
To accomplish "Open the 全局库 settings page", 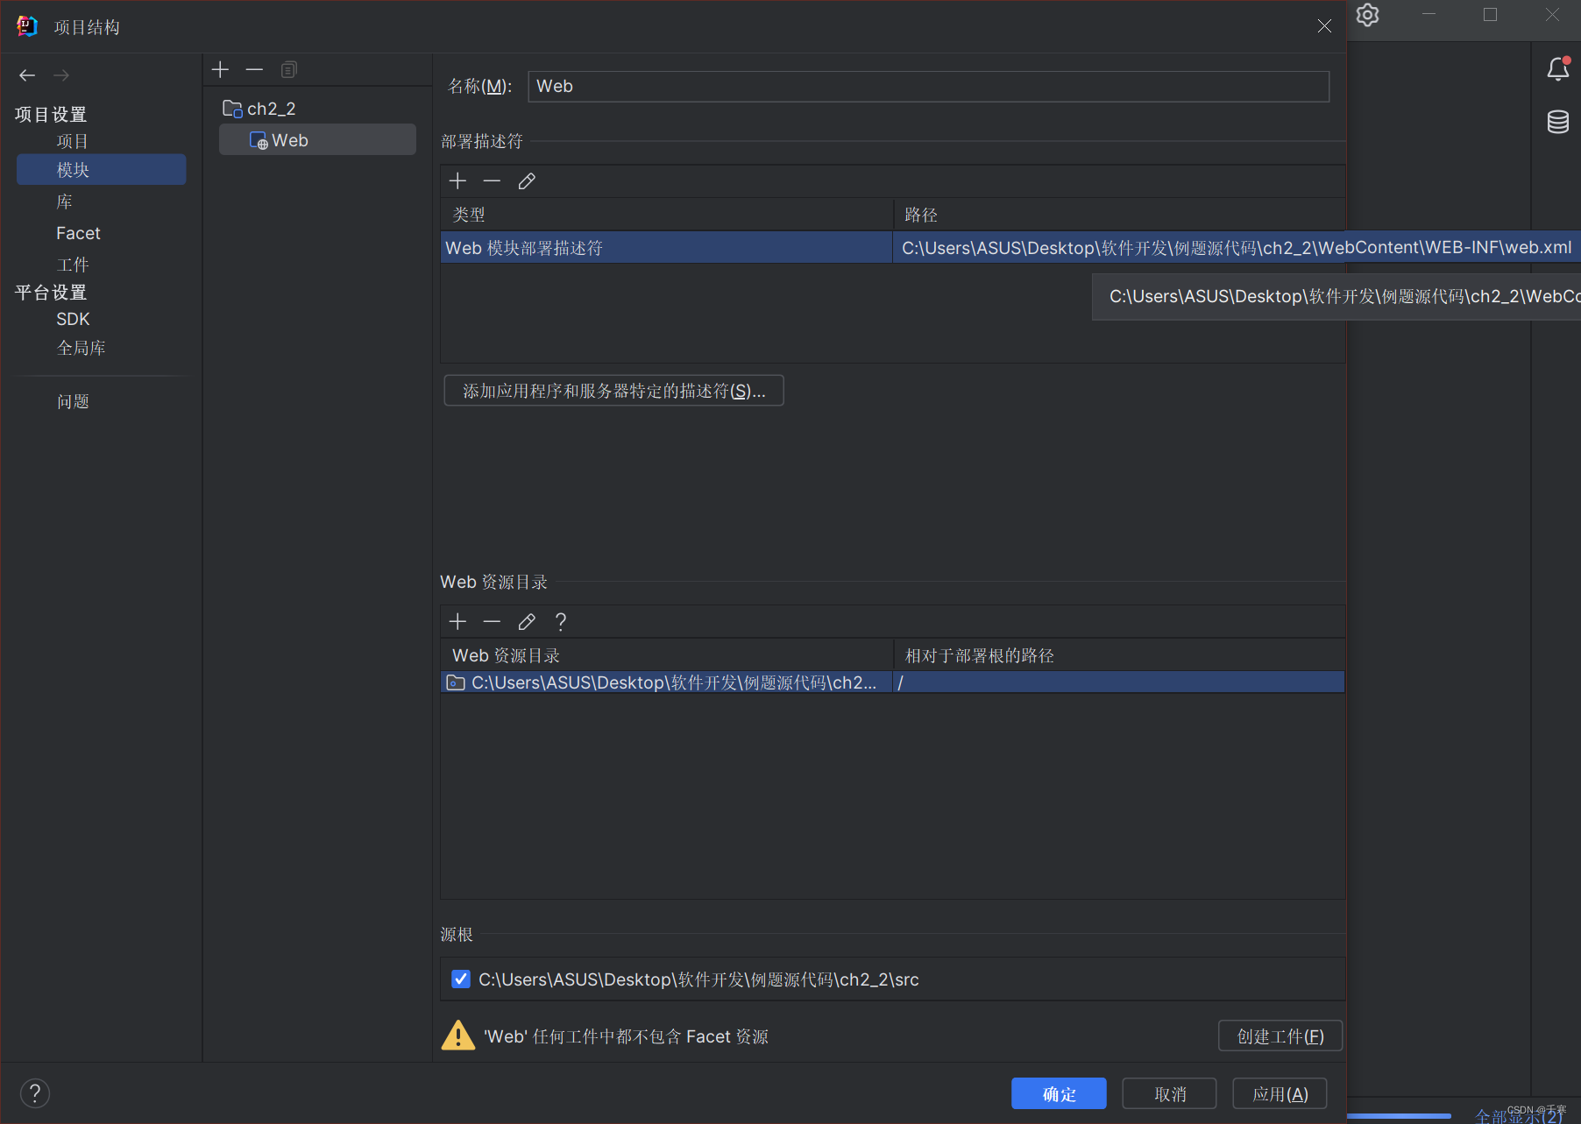I will (81, 348).
